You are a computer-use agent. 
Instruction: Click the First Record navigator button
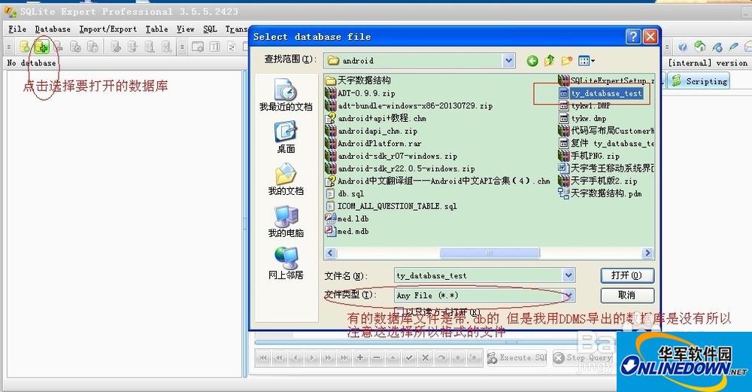(263, 358)
